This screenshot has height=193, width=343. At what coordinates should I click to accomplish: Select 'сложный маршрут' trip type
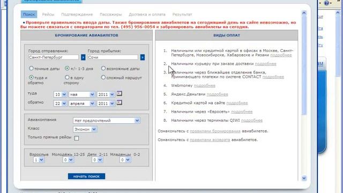click(103, 77)
